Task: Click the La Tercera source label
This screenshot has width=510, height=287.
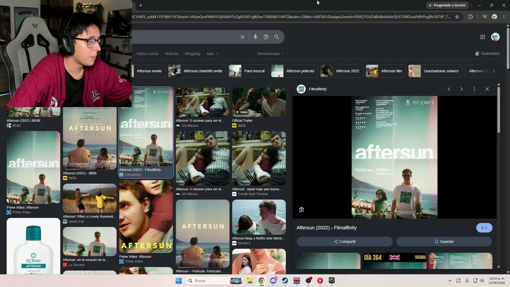Action: click(76, 265)
